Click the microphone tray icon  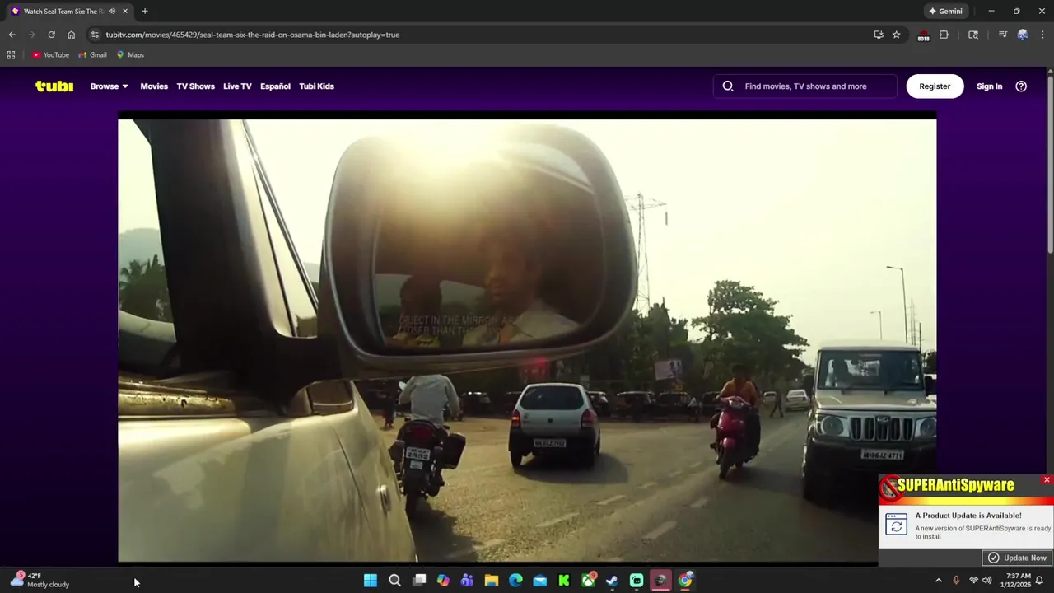[956, 581]
